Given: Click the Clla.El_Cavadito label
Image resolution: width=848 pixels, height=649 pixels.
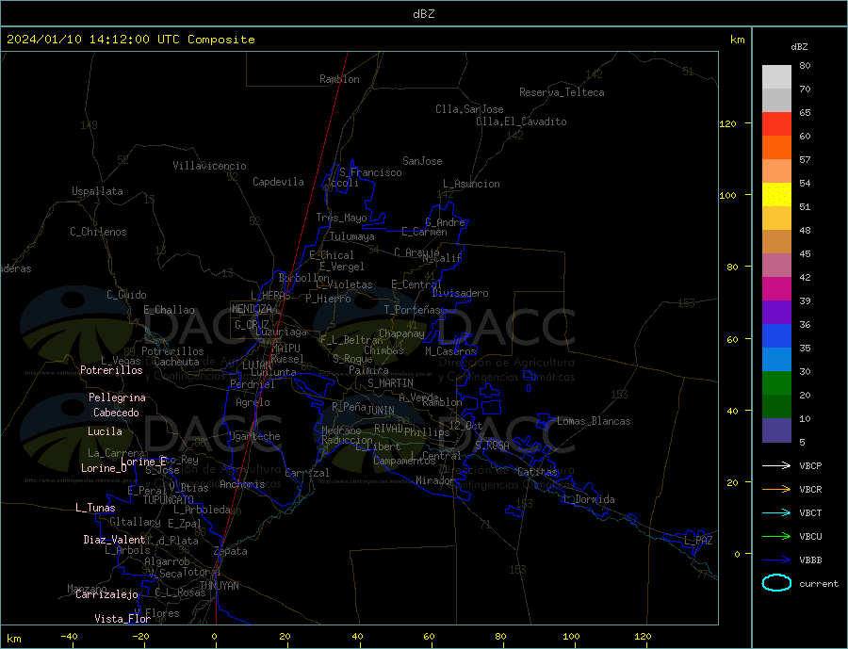Looking at the screenshot, I should pyautogui.click(x=521, y=122).
